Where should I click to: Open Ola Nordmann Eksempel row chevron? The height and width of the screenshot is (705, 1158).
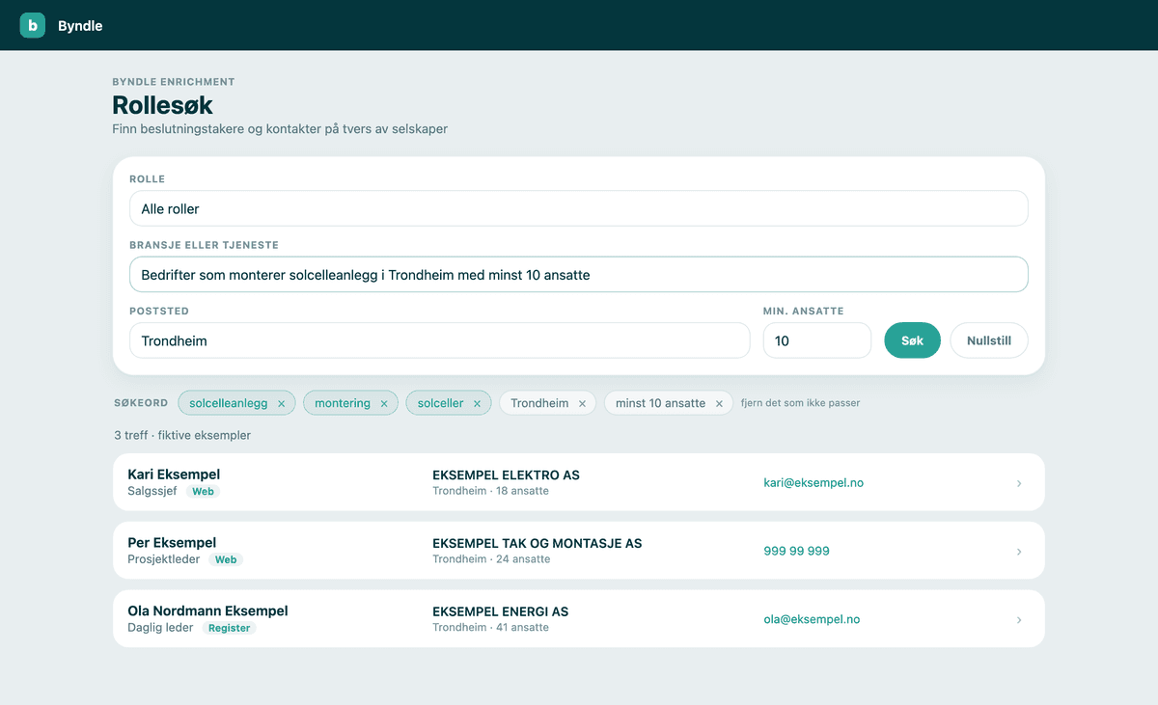click(1019, 620)
